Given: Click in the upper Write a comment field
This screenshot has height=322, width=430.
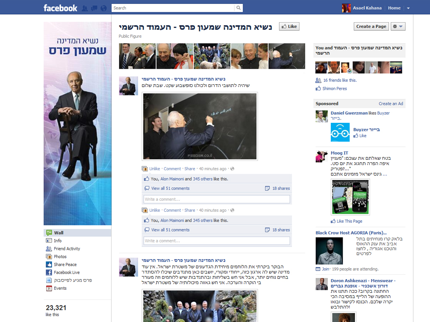Looking at the screenshot, I should pos(217,199).
